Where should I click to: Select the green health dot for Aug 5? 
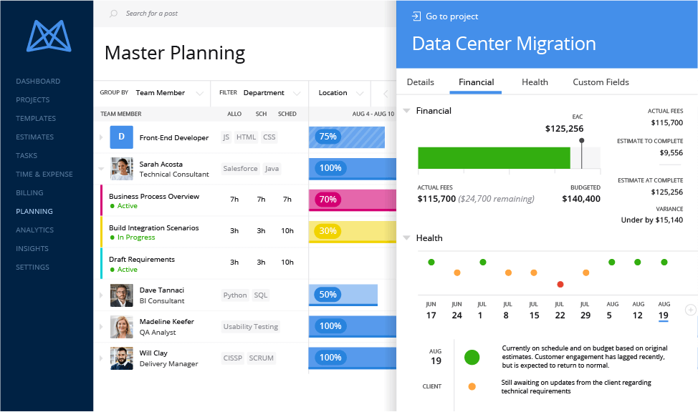pyautogui.click(x=611, y=263)
